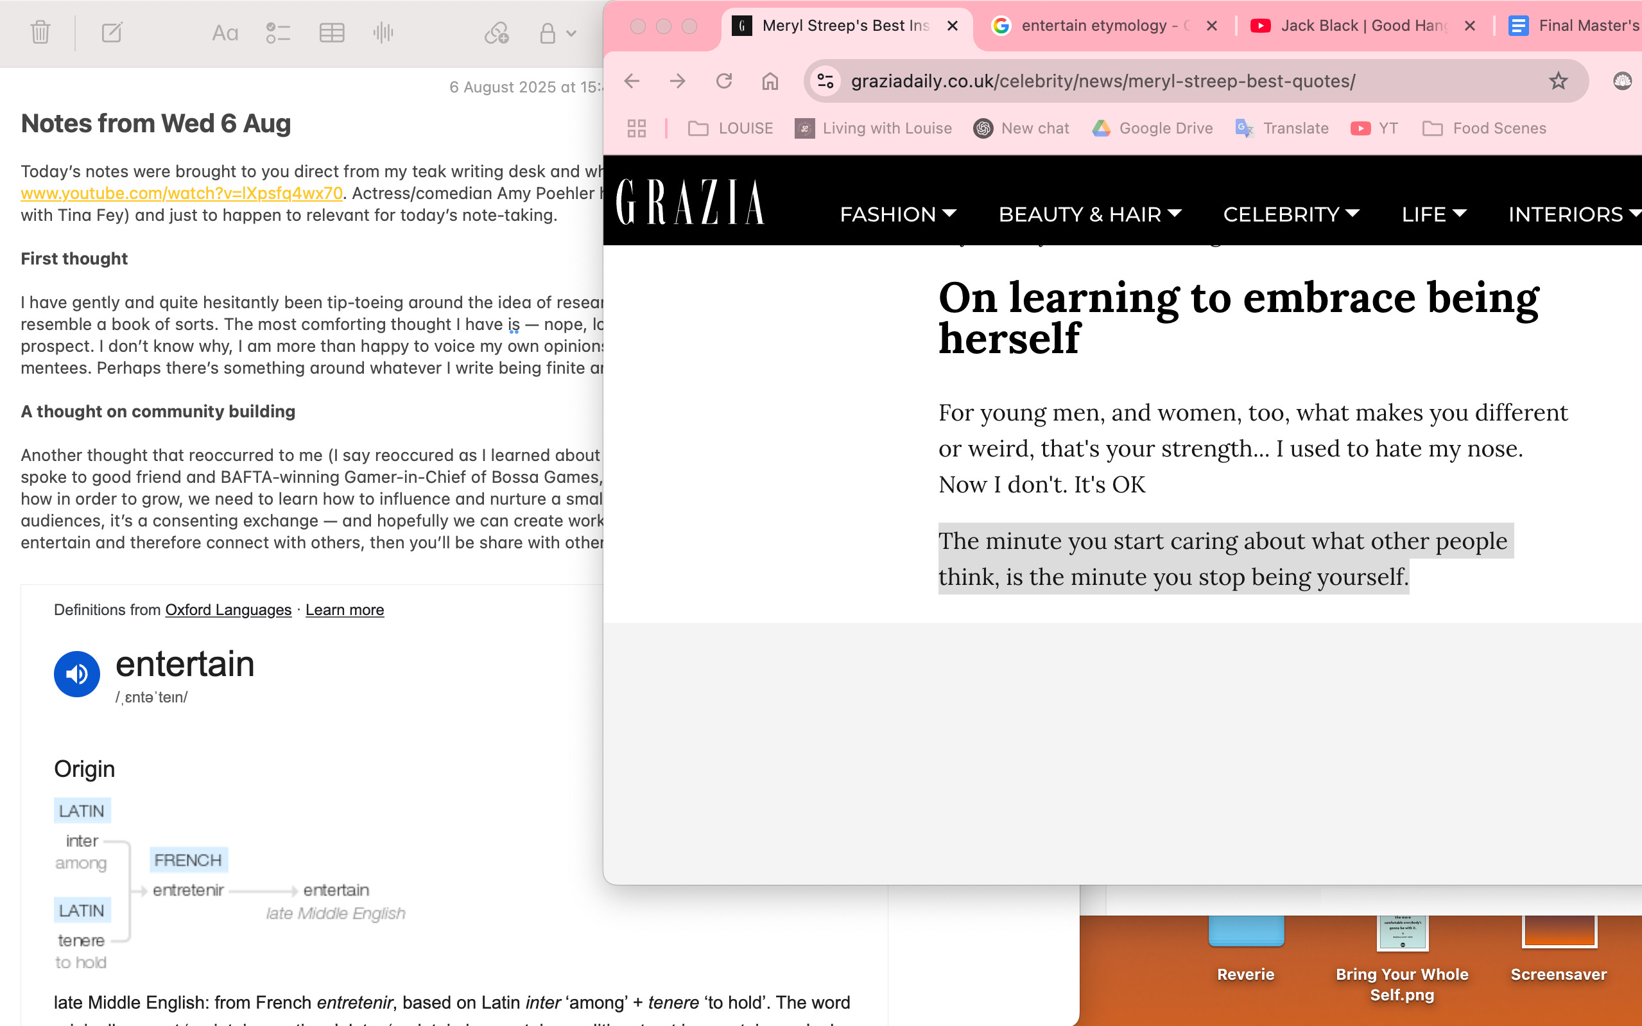Open the Food Scenes bookmark folder
This screenshot has height=1026, width=1642.
pyautogui.click(x=1484, y=128)
